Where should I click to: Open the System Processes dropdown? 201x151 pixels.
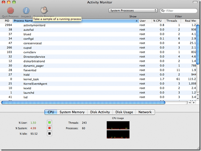click(x=133, y=10)
